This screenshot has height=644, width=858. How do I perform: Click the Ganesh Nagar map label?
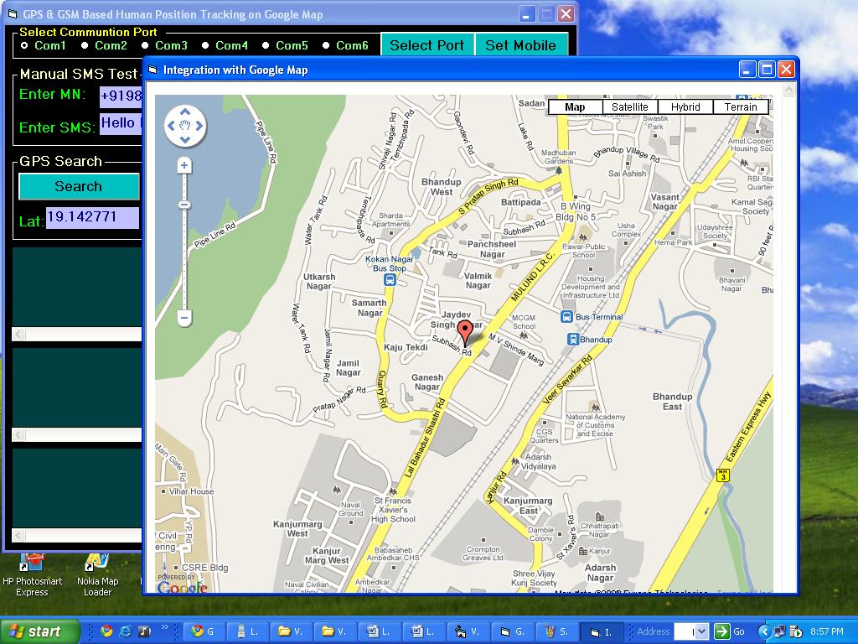tap(427, 382)
